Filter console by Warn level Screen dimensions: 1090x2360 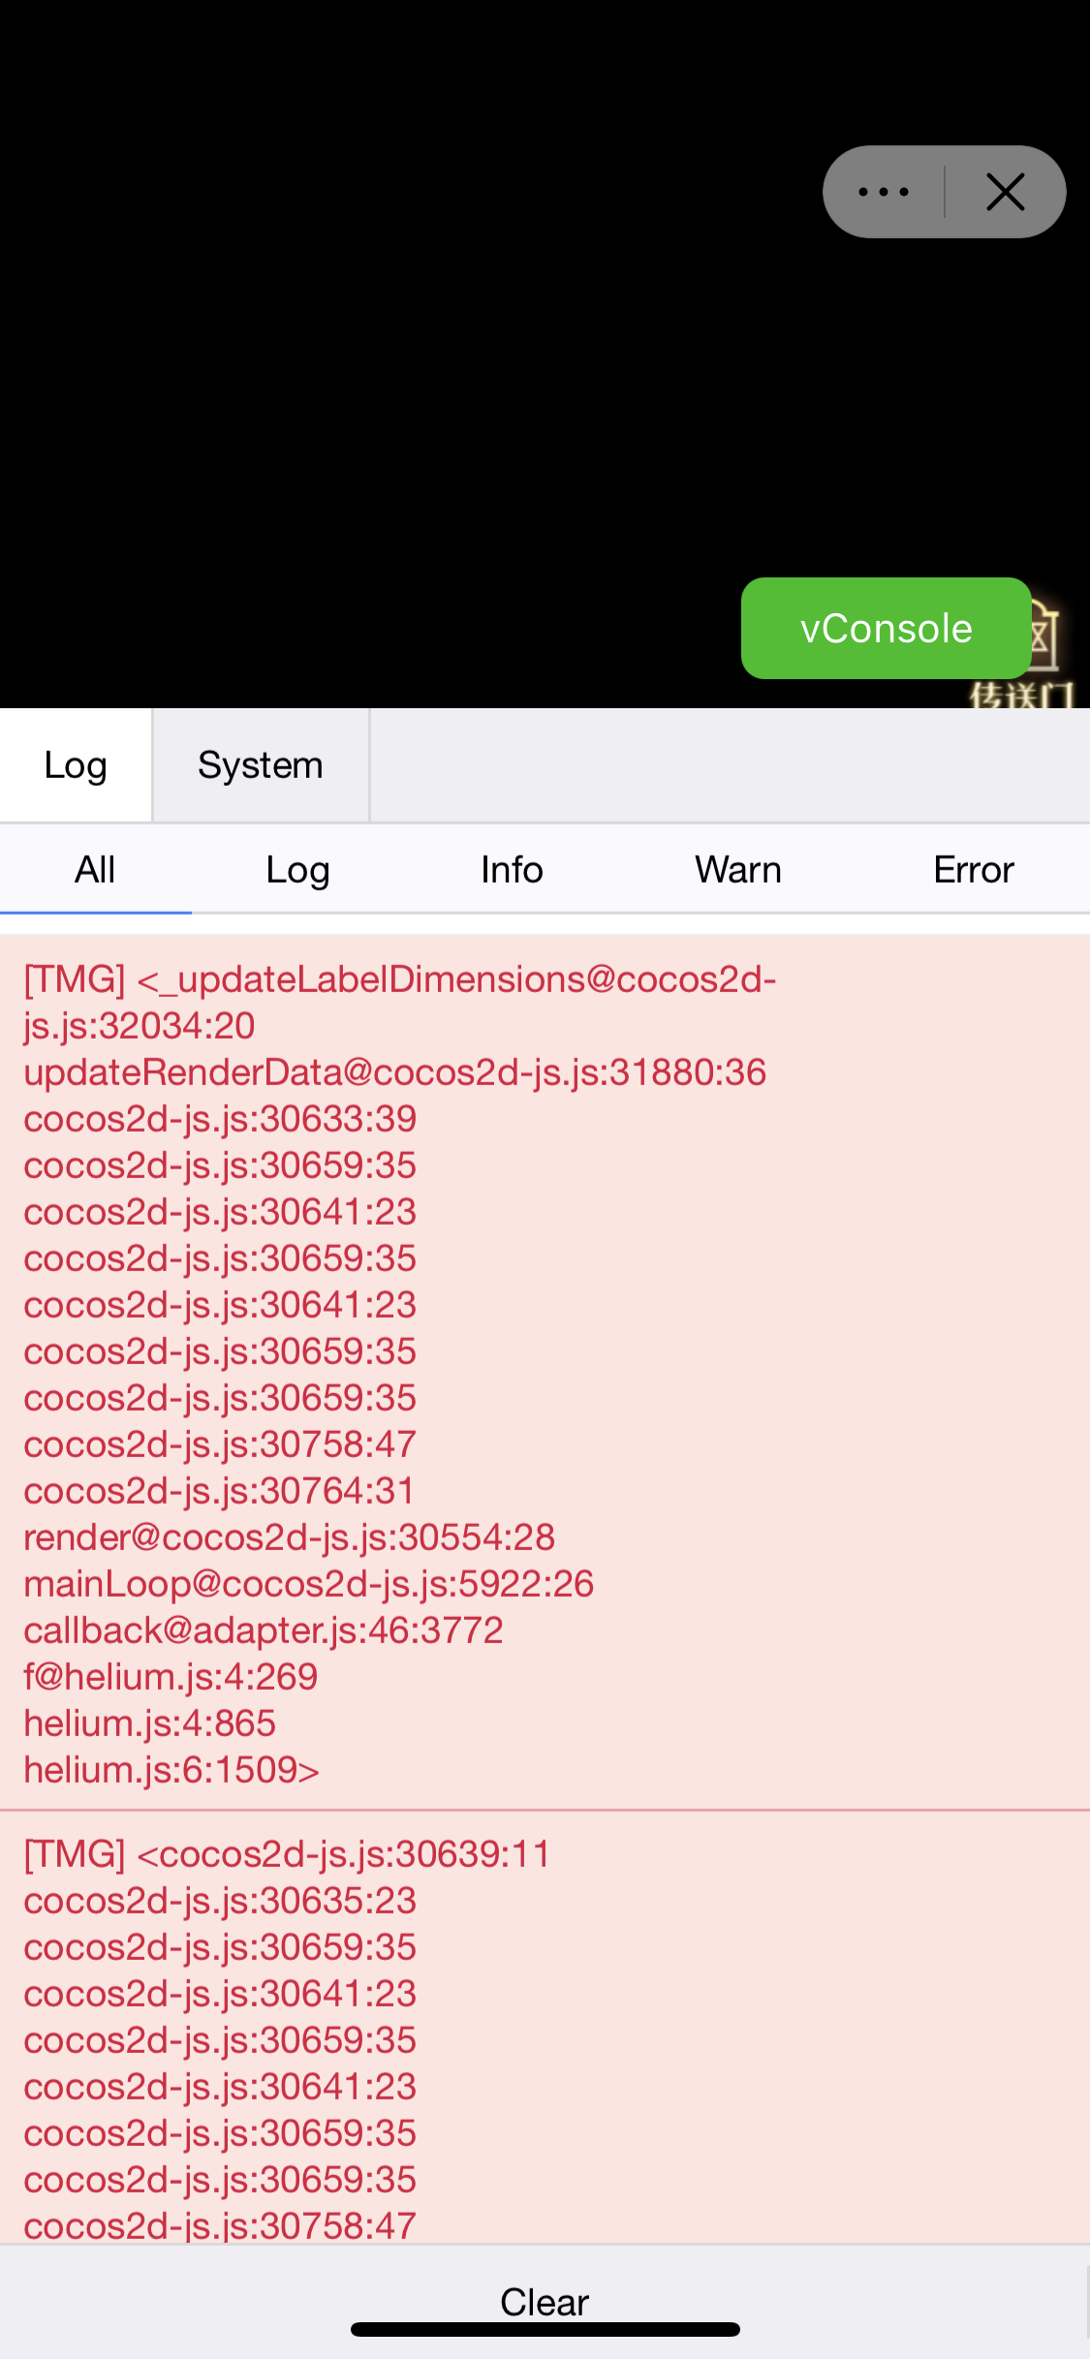(737, 869)
